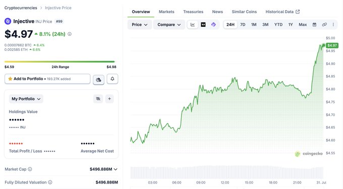The height and width of the screenshot is (189, 343).
Task: Expand the My Portfolio dropdown
Action: point(26,99)
